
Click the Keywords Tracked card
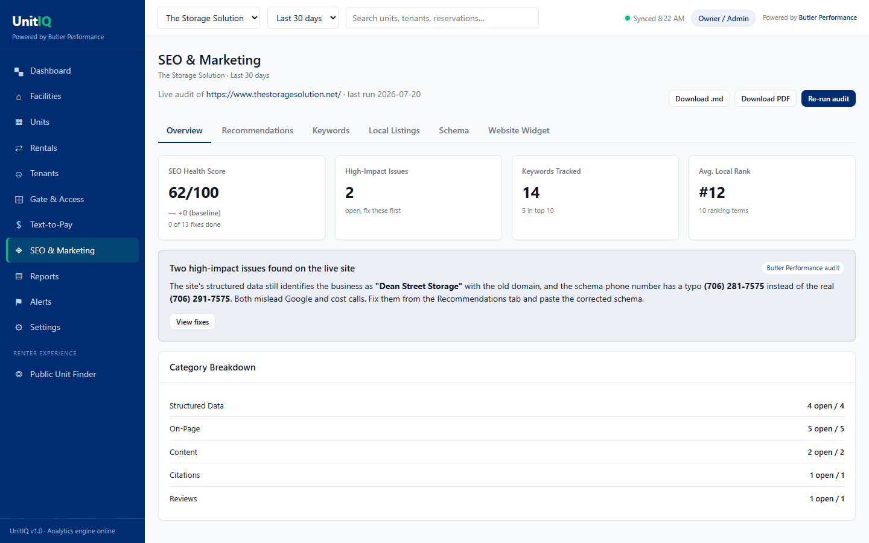point(595,198)
